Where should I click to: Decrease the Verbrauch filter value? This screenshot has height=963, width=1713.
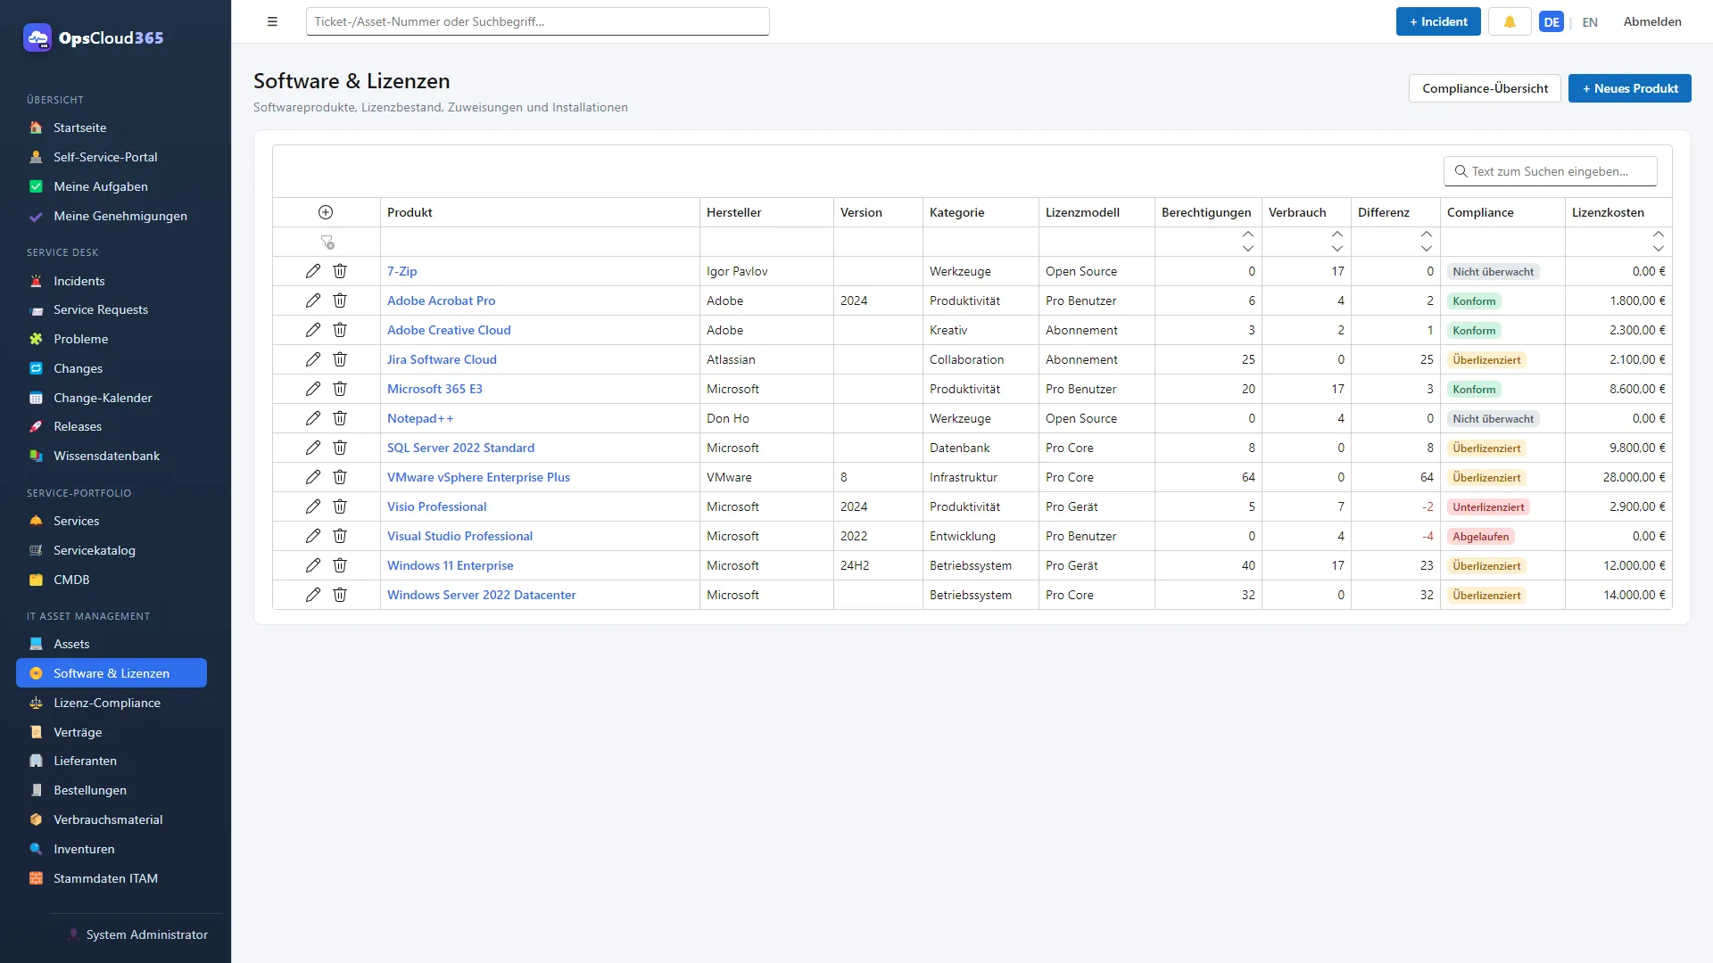click(1336, 249)
